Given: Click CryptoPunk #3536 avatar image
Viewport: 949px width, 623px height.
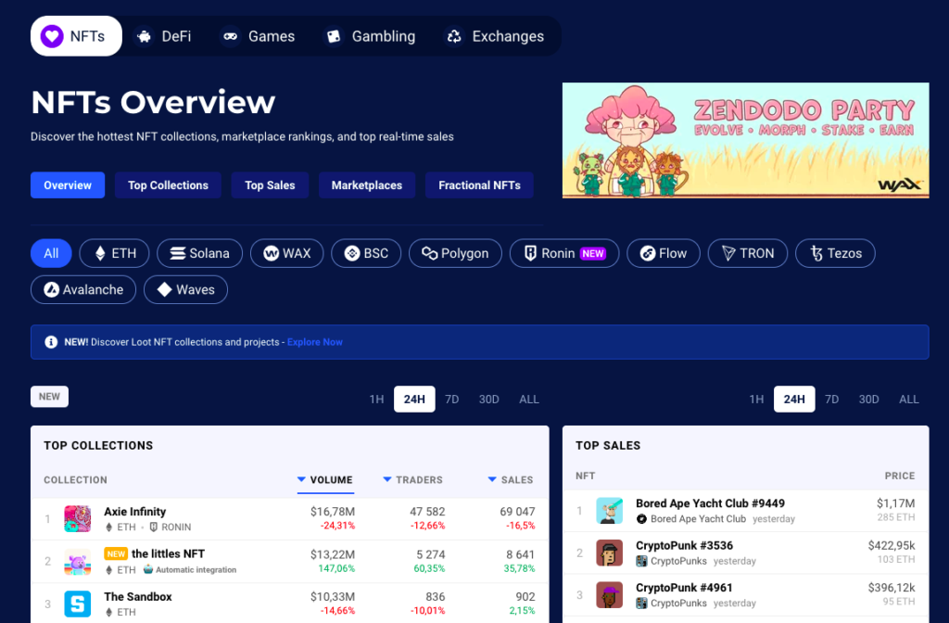Looking at the screenshot, I should (x=609, y=553).
